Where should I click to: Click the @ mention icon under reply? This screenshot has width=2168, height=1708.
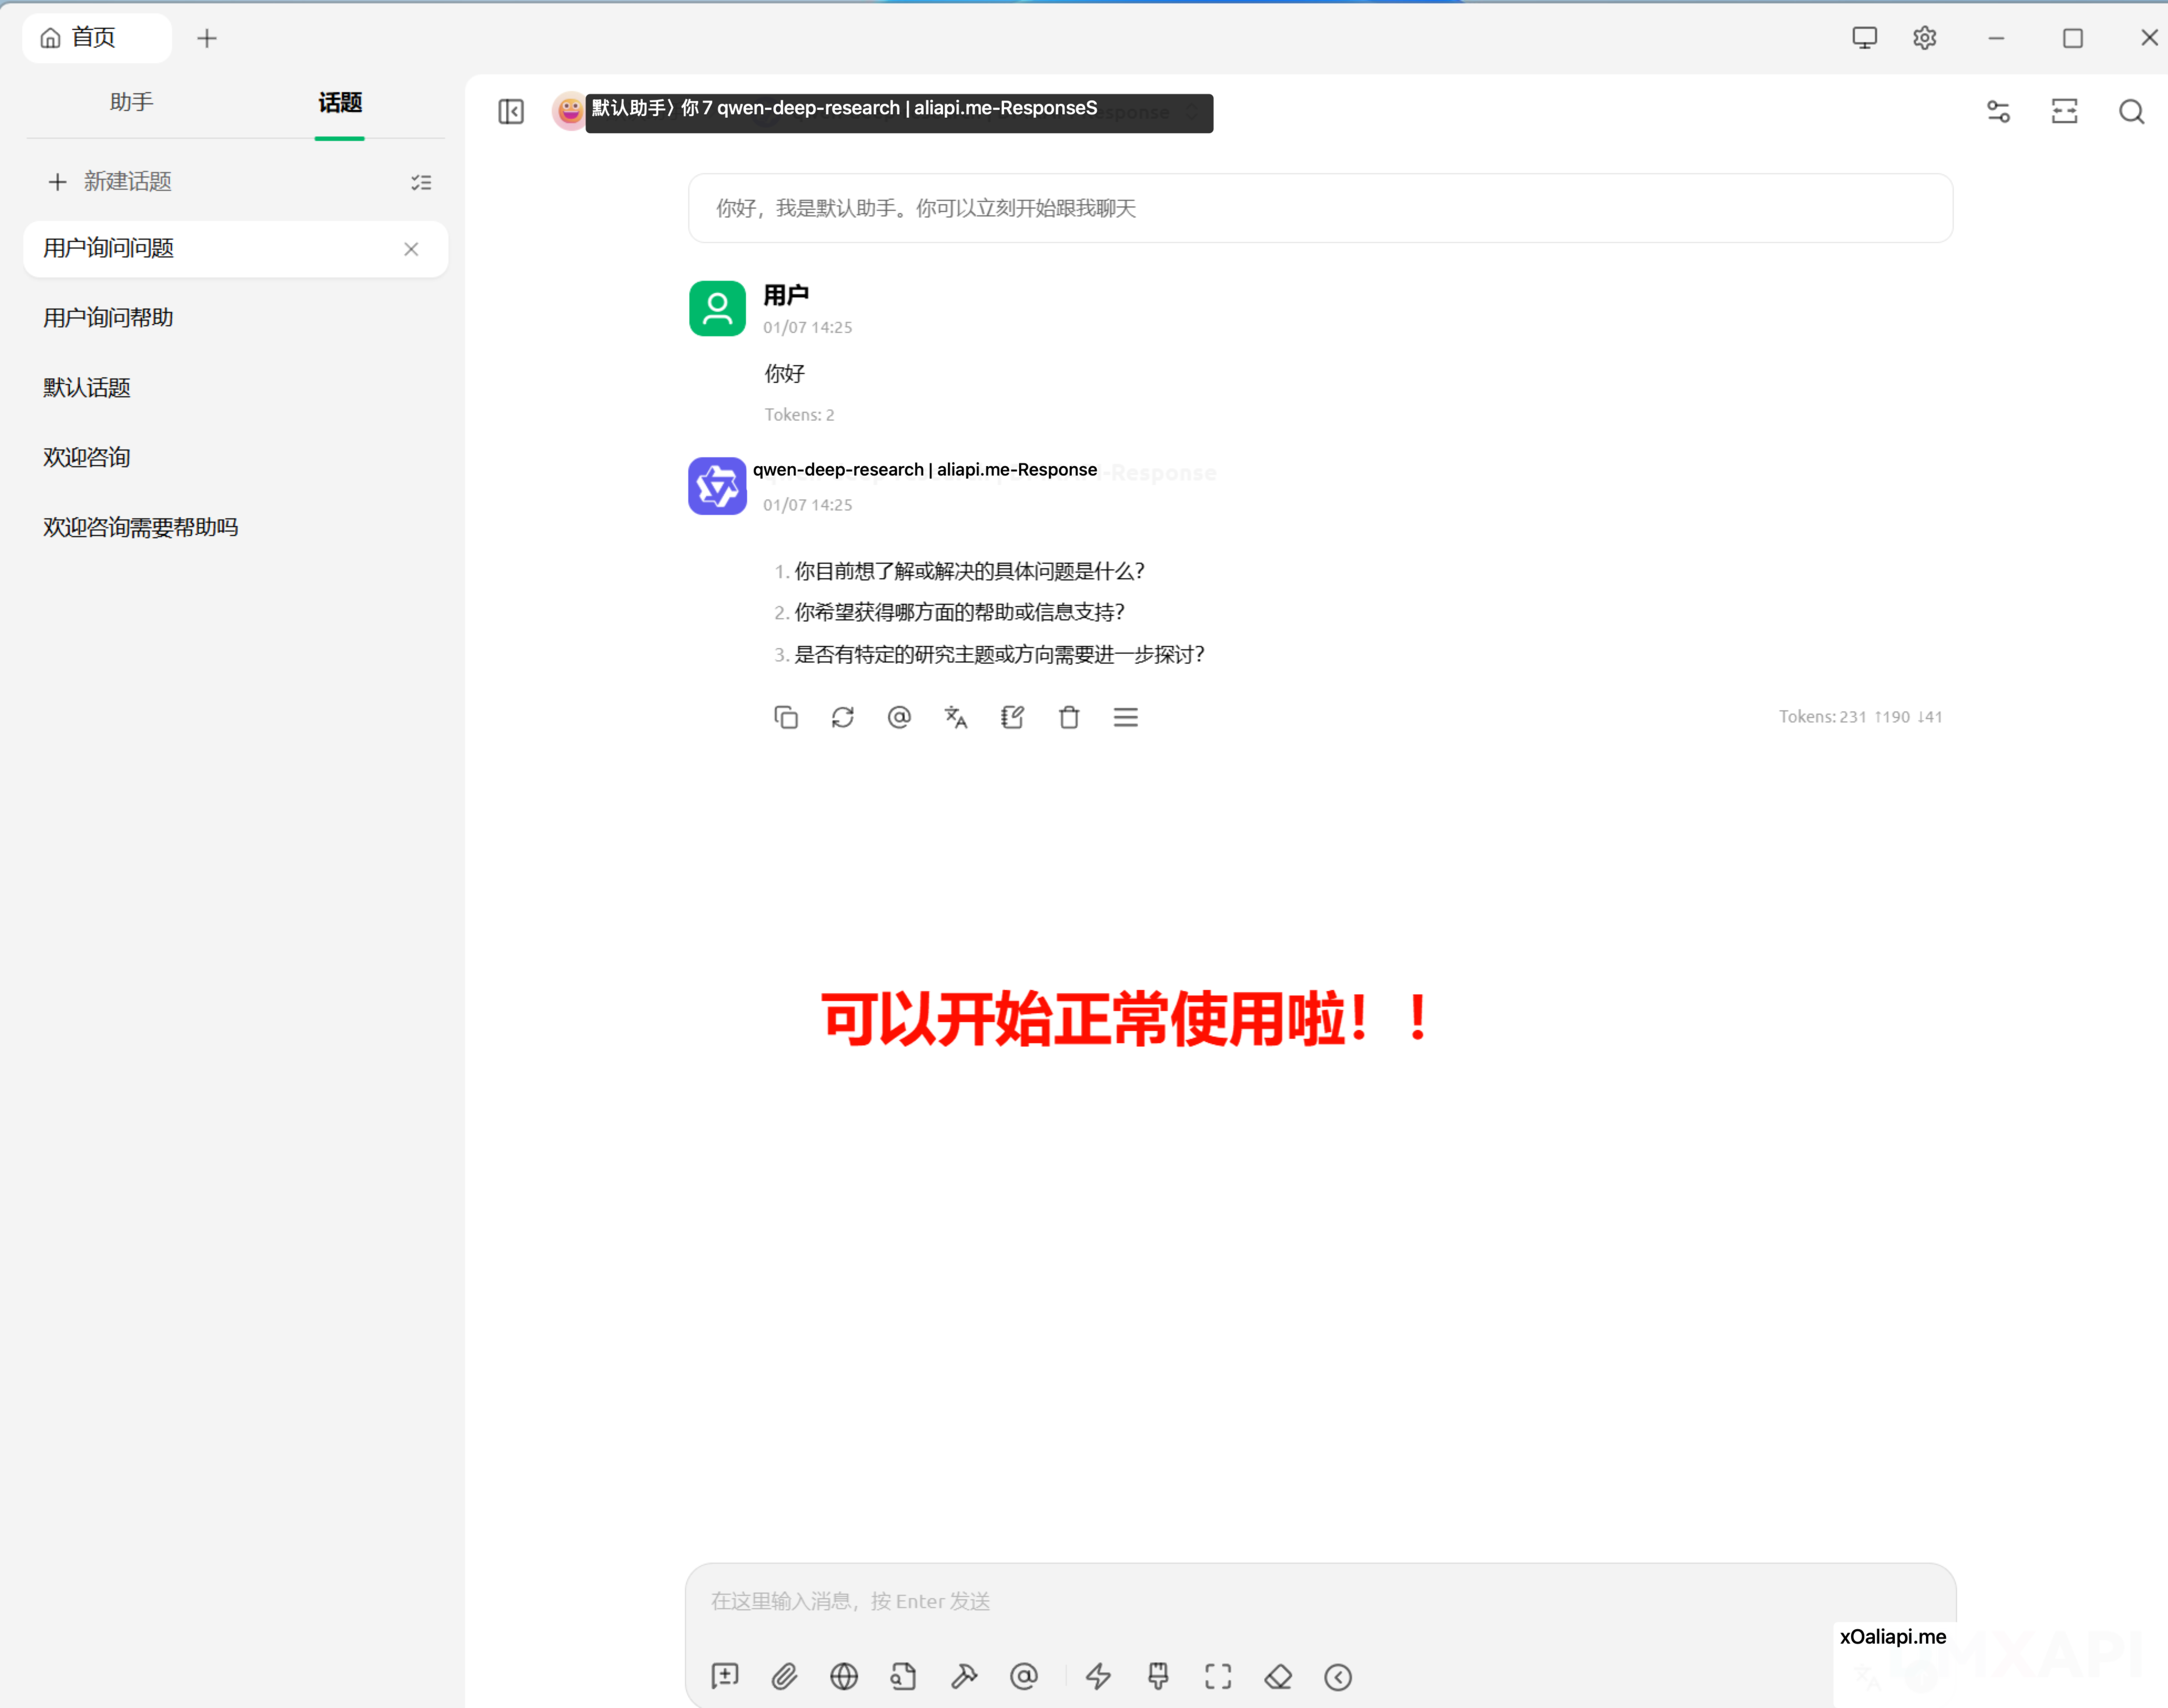pyautogui.click(x=899, y=717)
